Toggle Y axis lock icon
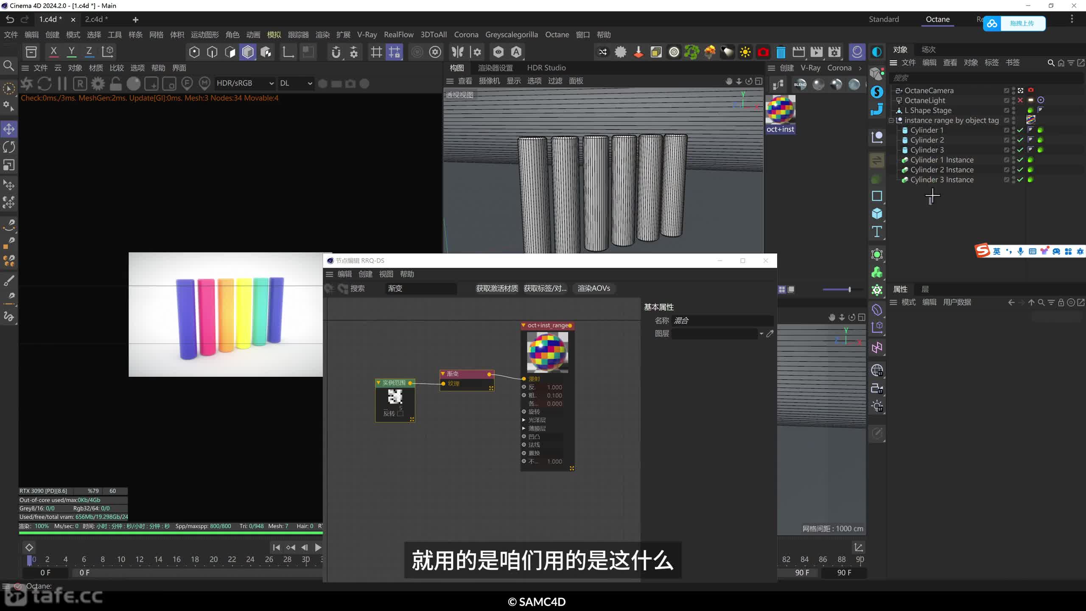 (71, 52)
